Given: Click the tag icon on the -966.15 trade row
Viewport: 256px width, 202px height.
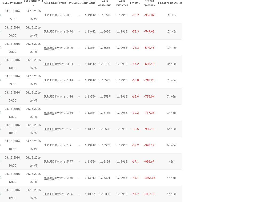Looking at the screenshot, I should coord(1,129).
